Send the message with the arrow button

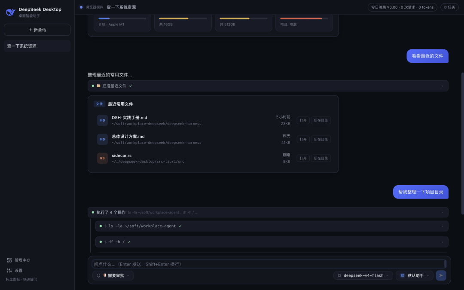(441, 275)
